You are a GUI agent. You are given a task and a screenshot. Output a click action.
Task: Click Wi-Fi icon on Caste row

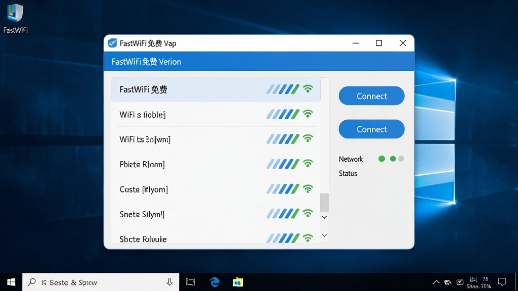point(308,189)
